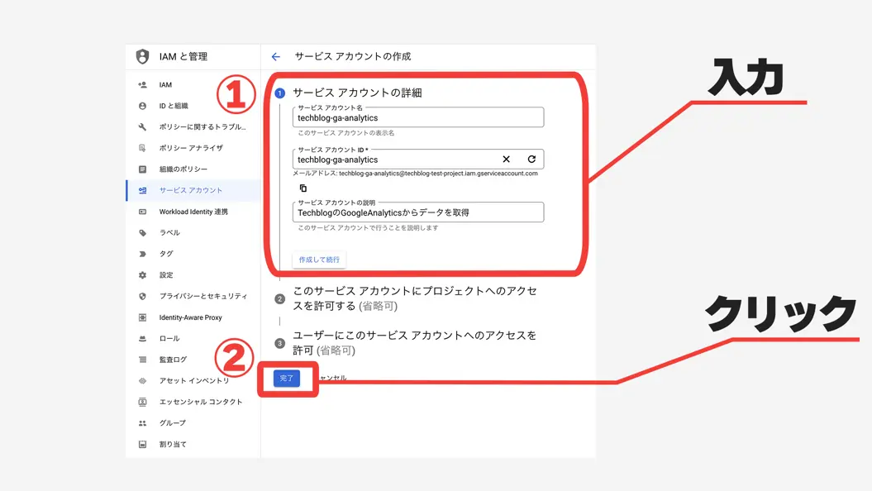
Task: Click the ID と組織 account icon
Action: coord(142,106)
